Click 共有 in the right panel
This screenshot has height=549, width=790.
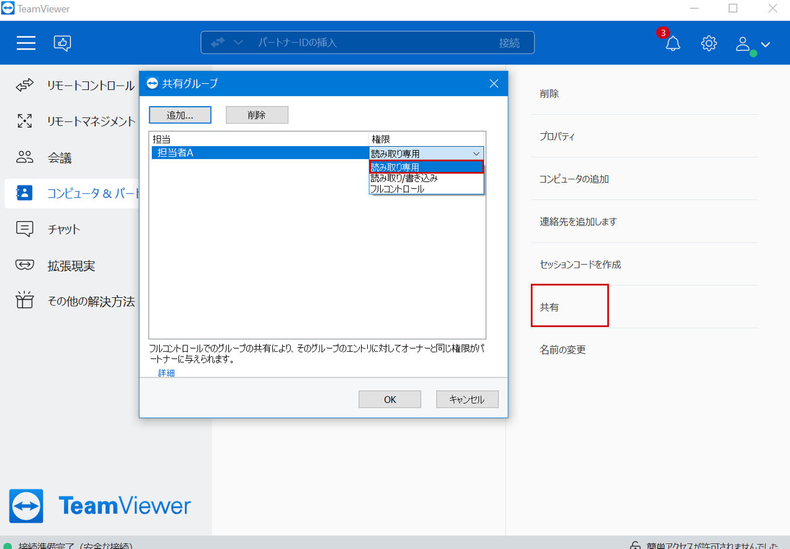pos(549,307)
